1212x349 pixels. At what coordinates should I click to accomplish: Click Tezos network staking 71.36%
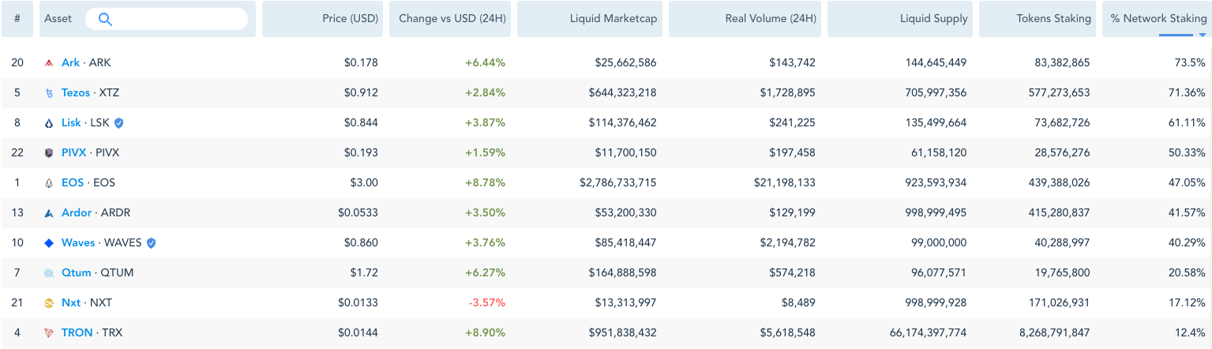click(x=1187, y=92)
